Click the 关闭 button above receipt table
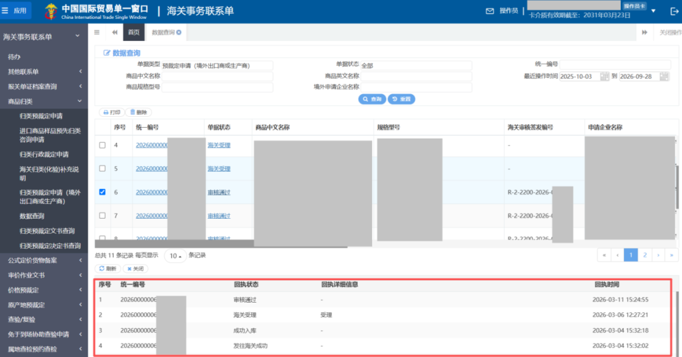The width and height of the screenshot is (682, 357). [x=135, y=269]
